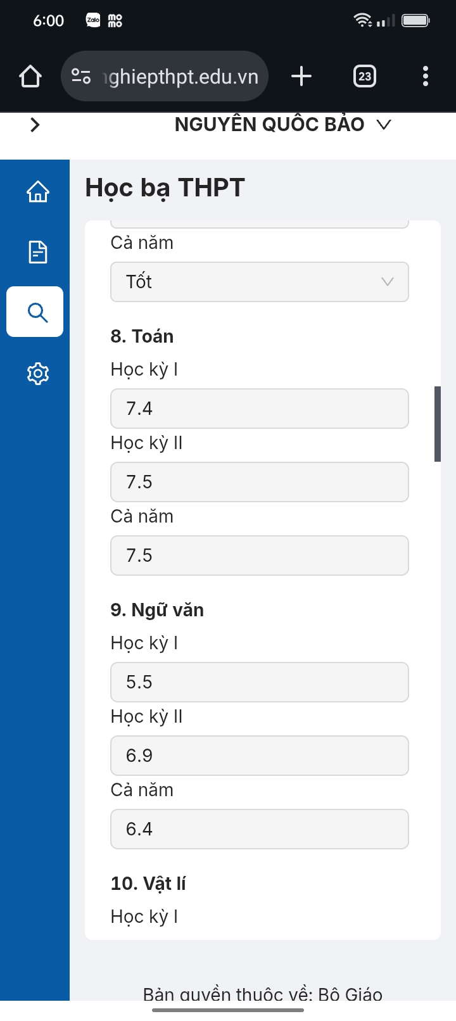Expand the NGUYỄN QUỐC BẢO user dropdown

[282, 125]
